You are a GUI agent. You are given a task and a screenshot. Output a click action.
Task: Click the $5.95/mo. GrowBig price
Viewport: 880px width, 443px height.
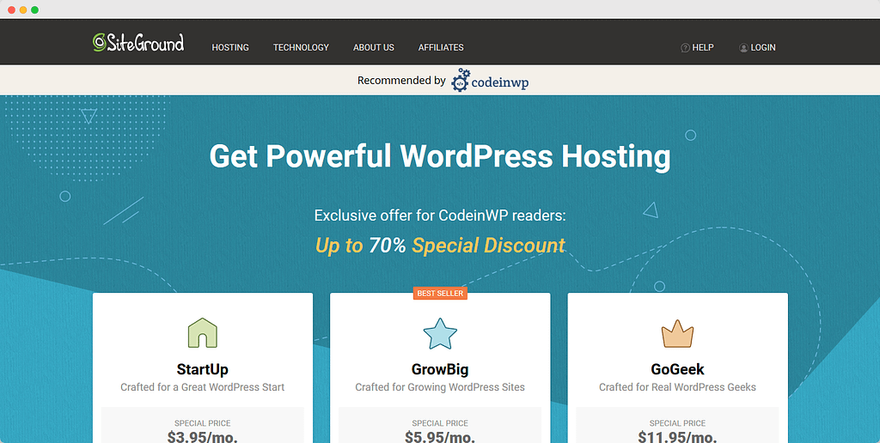[440, 436]
